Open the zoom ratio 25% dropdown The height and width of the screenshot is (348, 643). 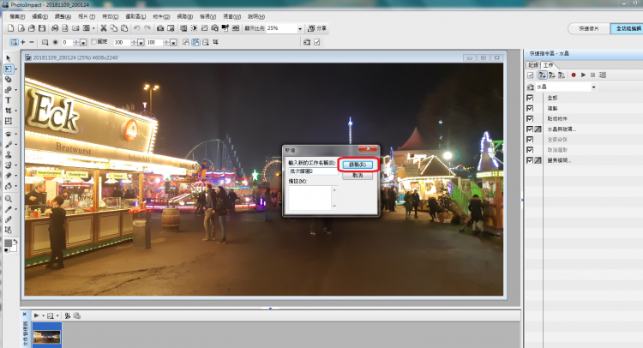(300, 28)
